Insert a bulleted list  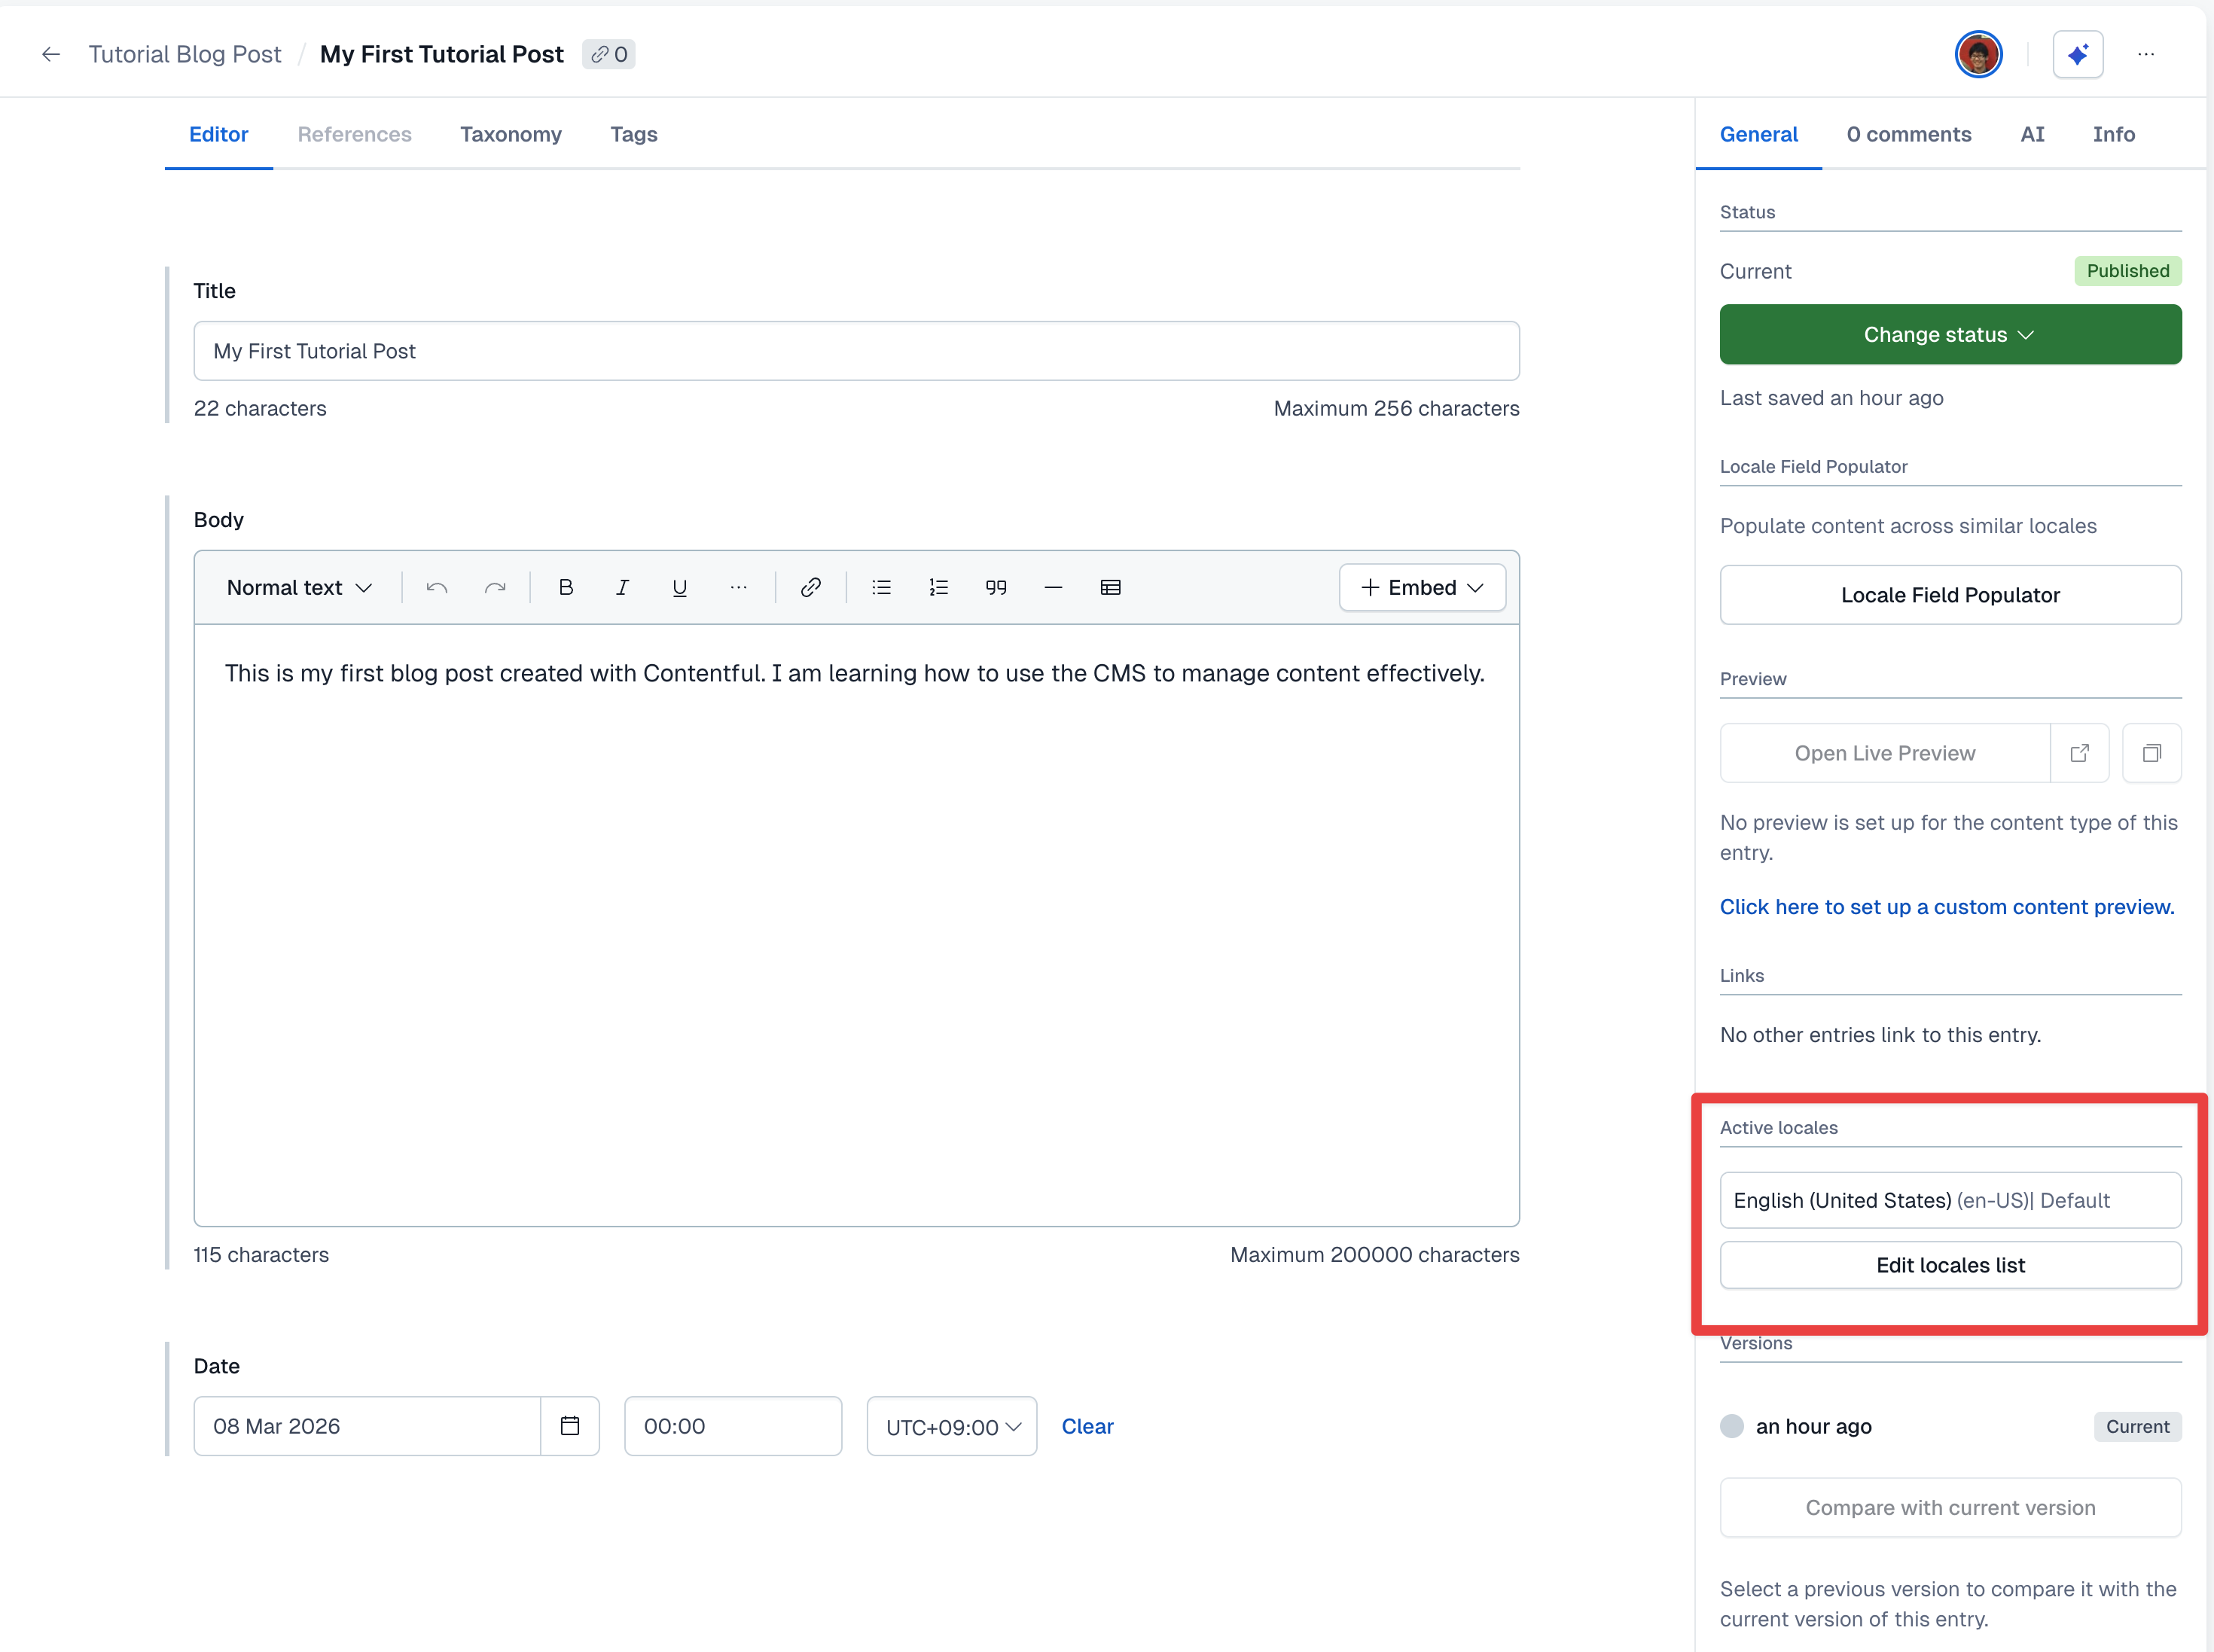click(881, 587)
